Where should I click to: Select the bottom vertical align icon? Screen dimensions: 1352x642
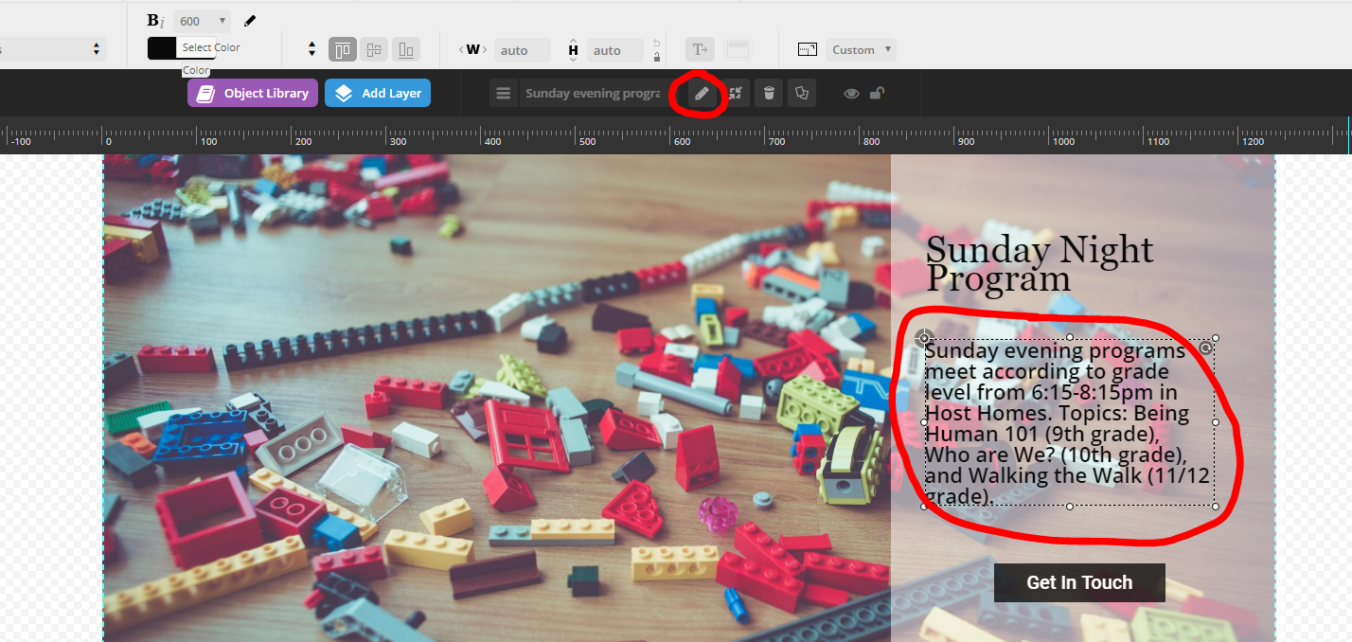pos(405,50)
